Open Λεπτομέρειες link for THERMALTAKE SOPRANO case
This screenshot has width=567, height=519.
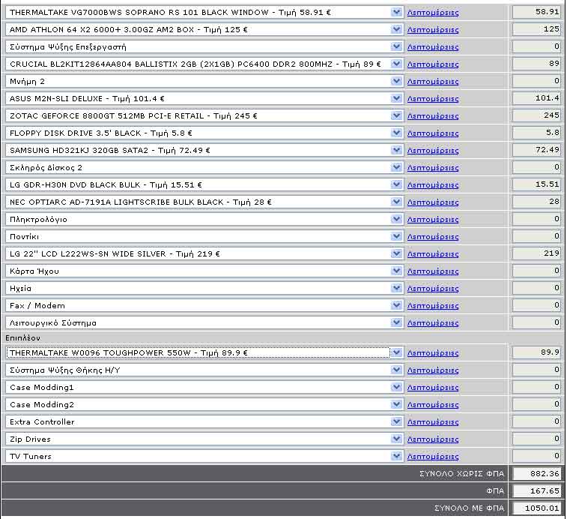pyautogui.click(x=433, y=13)
